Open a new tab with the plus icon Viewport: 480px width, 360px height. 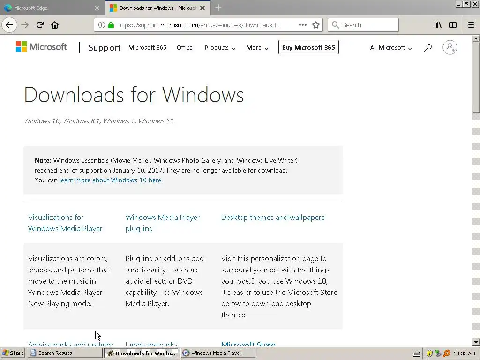218,7
